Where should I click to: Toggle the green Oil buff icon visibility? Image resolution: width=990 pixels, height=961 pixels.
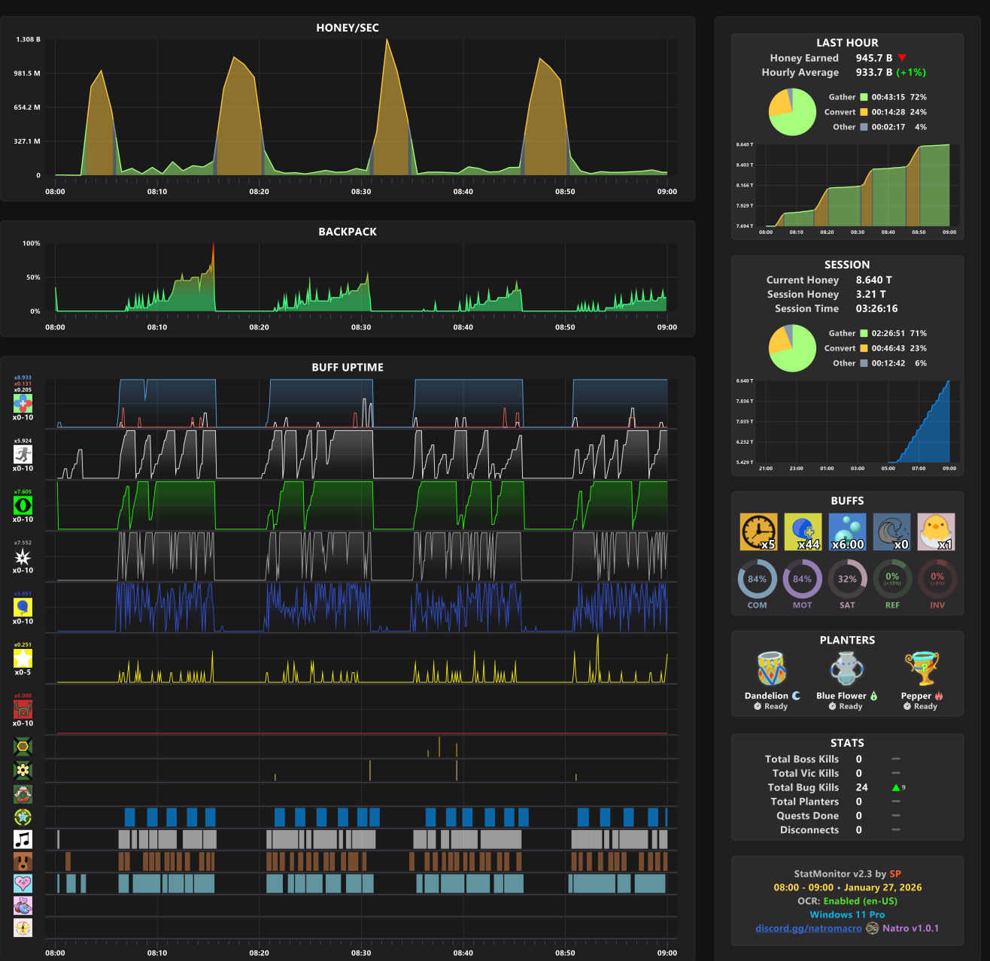[22, 506]
